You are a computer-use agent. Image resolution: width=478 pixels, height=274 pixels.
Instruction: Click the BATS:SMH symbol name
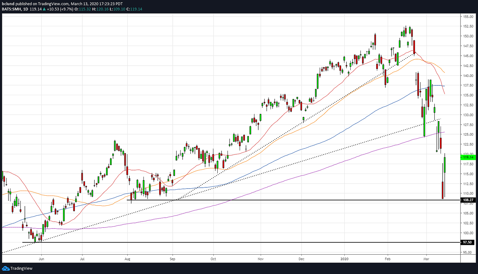(x=11, y=10)
